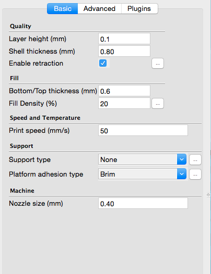This screenshot has width=211, height=274.
Task: Click the Fill Density value field
Action: pyautogui.click(x=124, y=103)
